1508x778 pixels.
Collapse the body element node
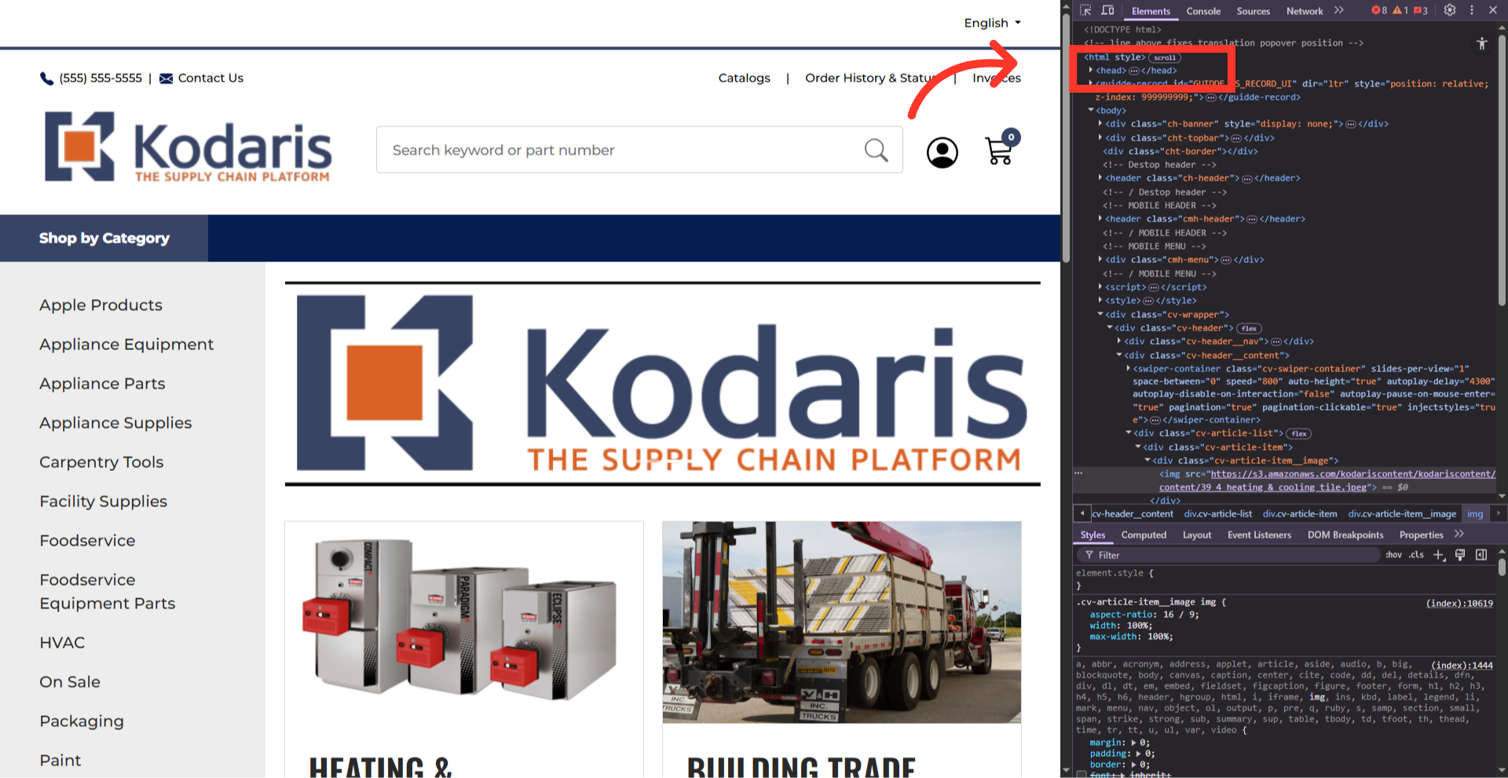point(1091,110)
